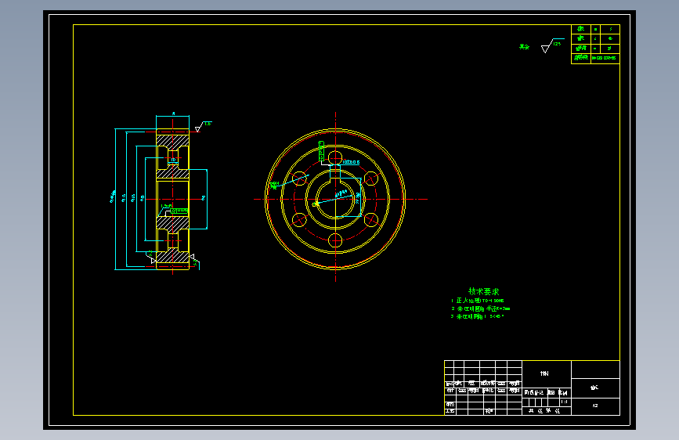Click the 共 张 第 张 cell in title block
Screen dimensions: 679x440
pyautogui.click(x=547, y=411)
